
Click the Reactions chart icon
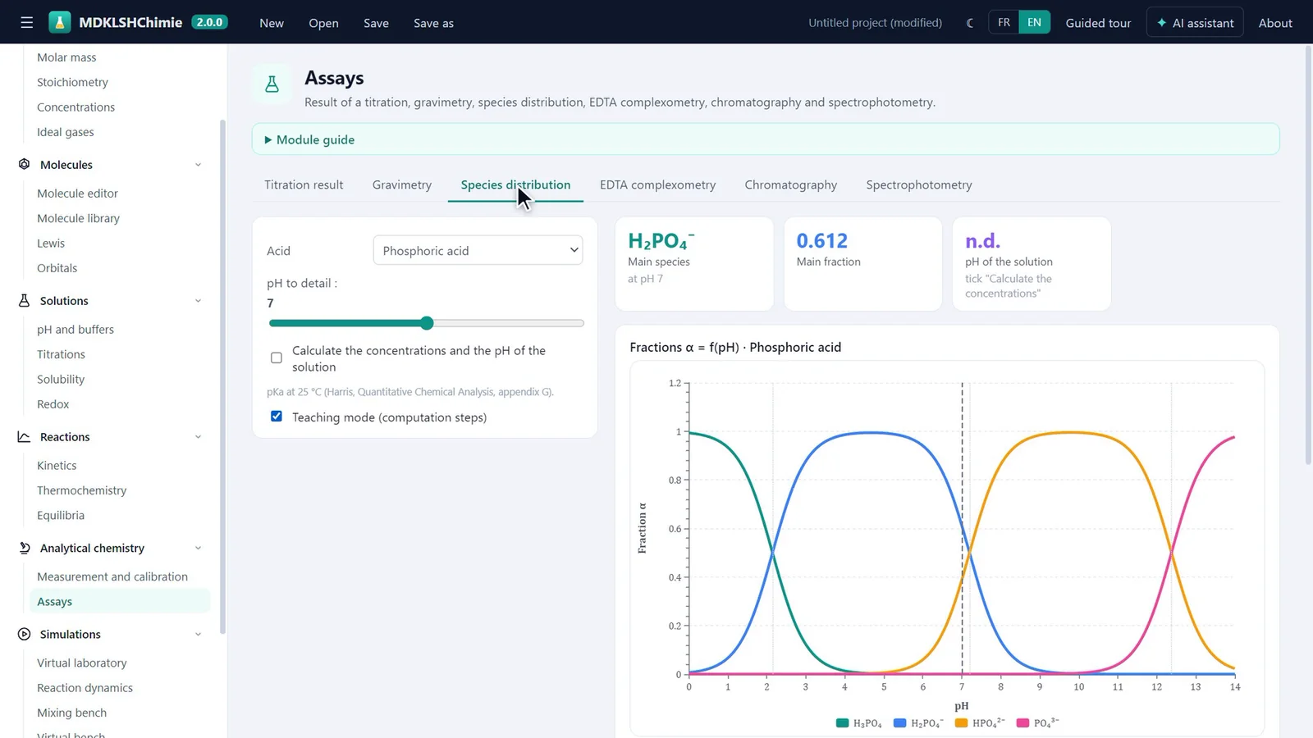coord(25,437)
